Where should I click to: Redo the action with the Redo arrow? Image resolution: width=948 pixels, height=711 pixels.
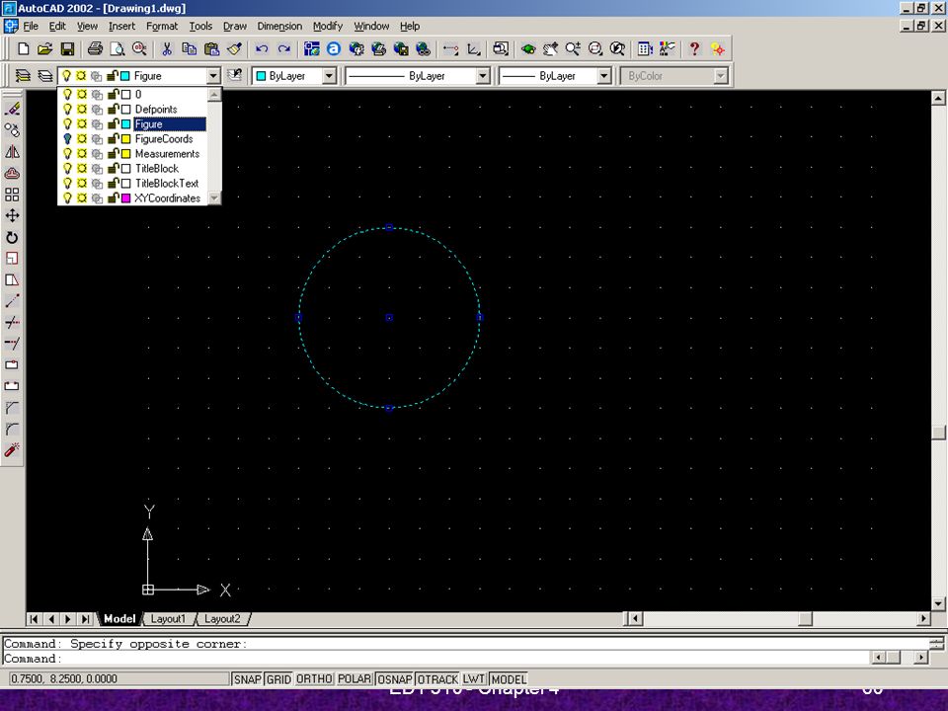tap(283, 49)
